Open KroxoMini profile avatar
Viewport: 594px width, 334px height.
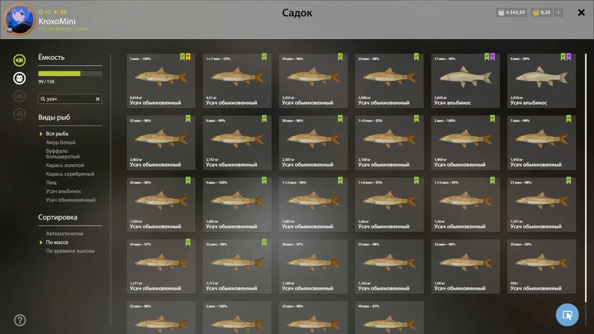point(20,20)
